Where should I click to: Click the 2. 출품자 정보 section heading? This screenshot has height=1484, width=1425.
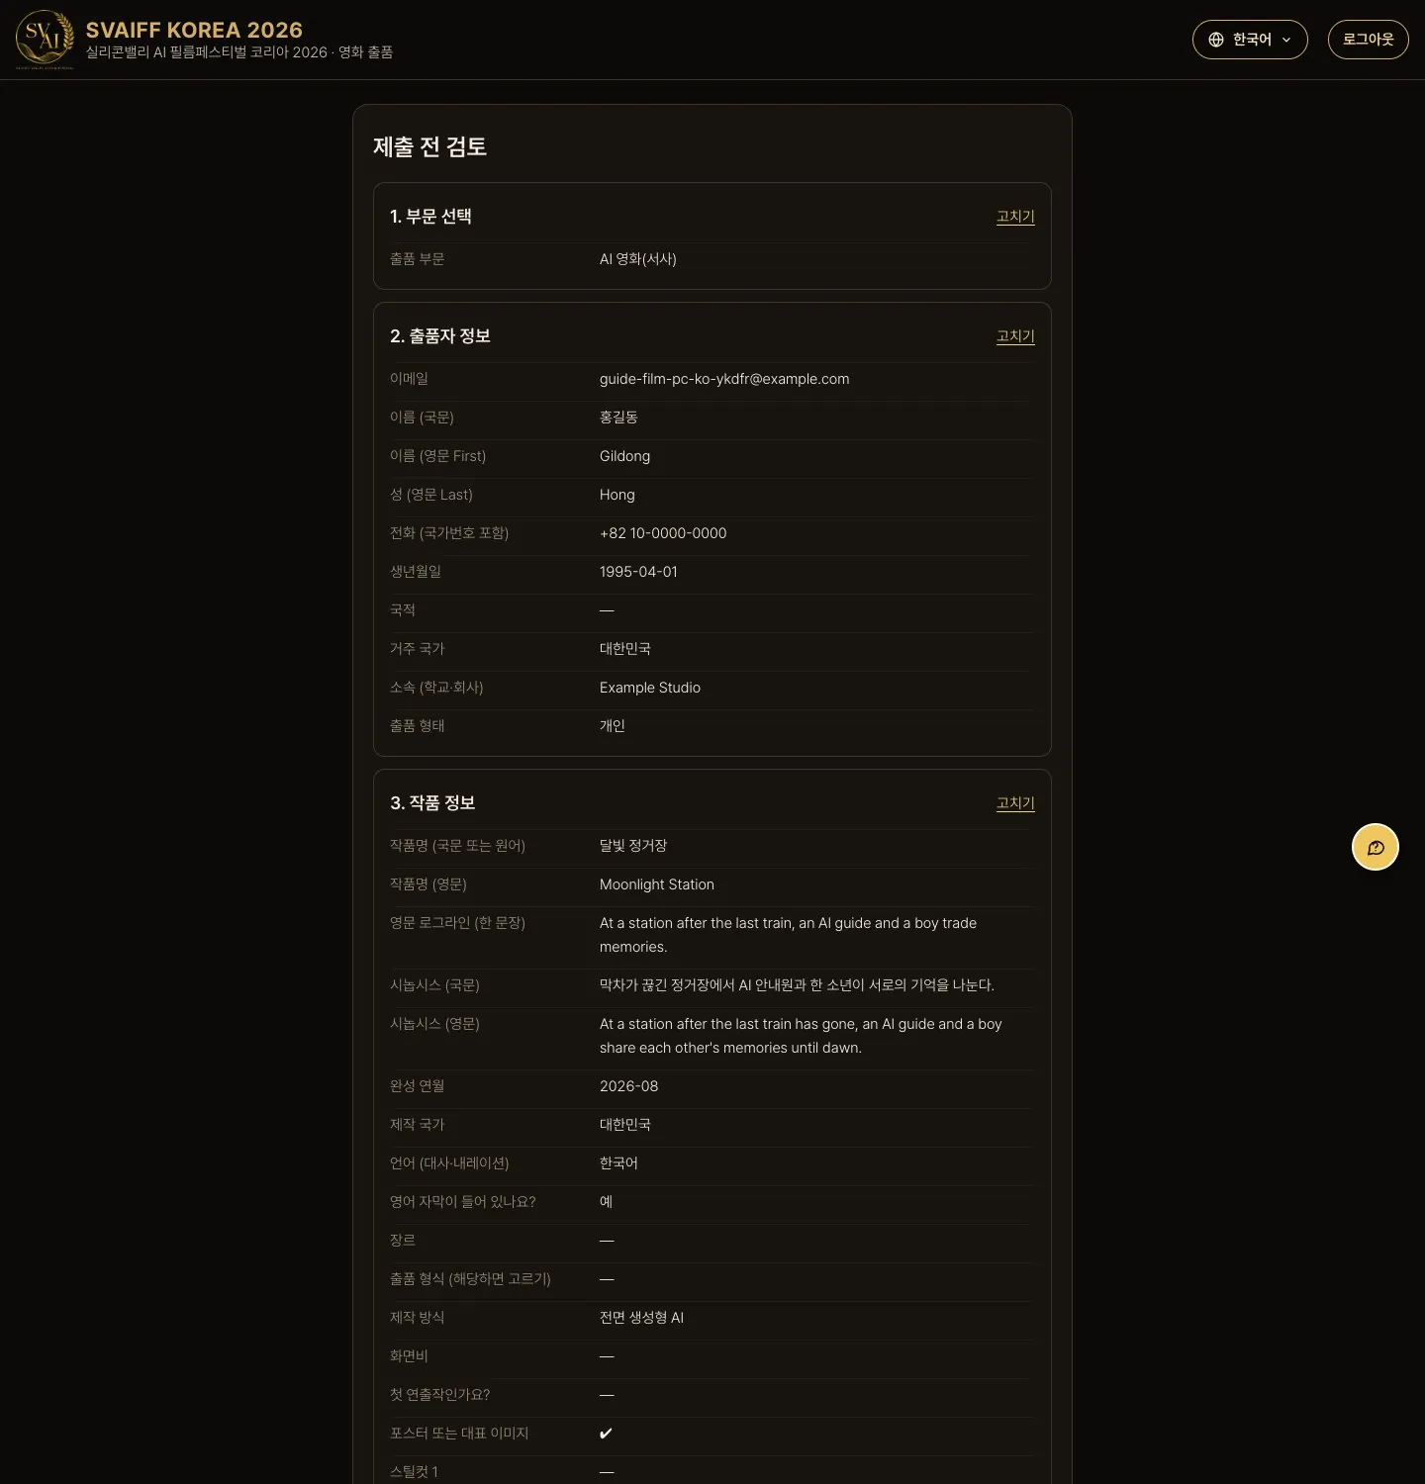coord(440,336)
